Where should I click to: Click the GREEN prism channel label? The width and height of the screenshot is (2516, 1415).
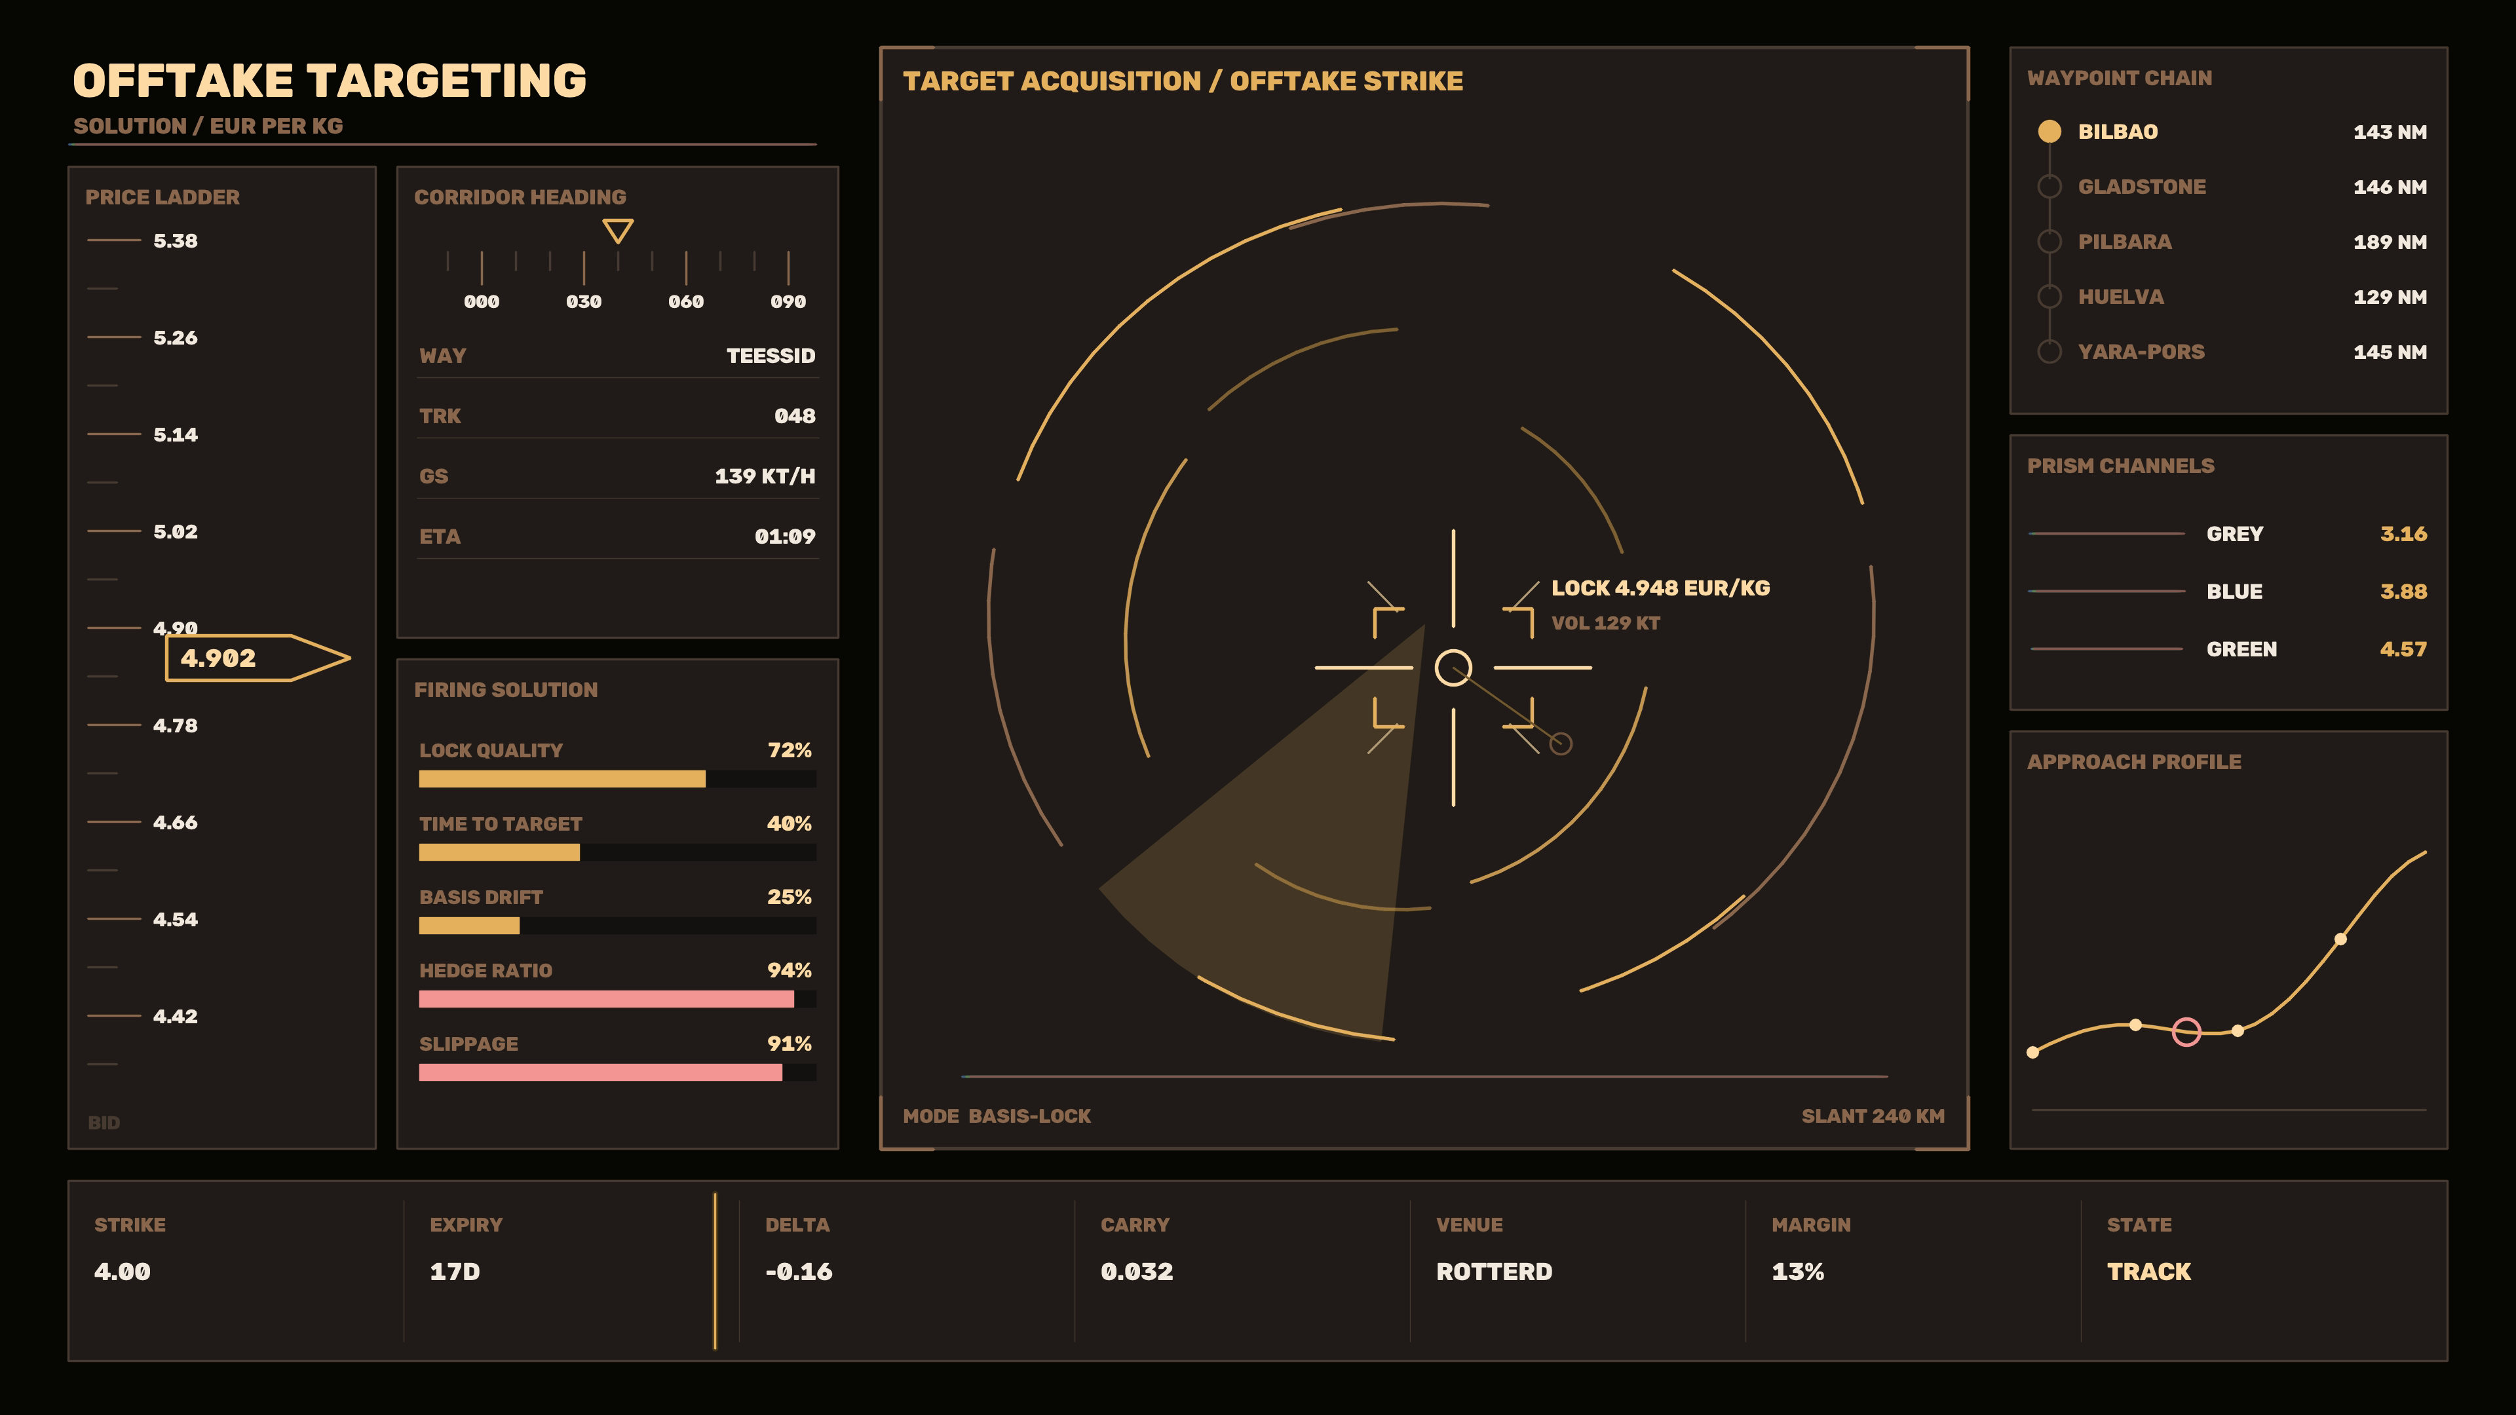[2241, 649]
